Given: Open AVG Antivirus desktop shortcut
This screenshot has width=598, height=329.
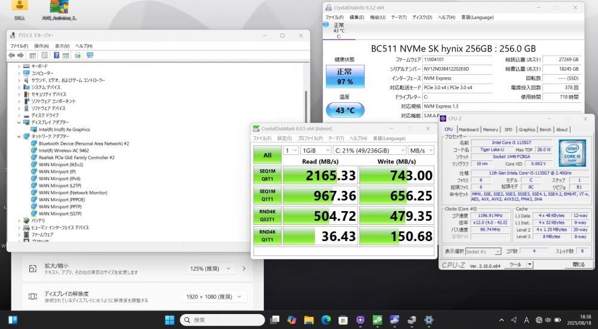Looking at the screenshot, I should [x=59, y=10].
